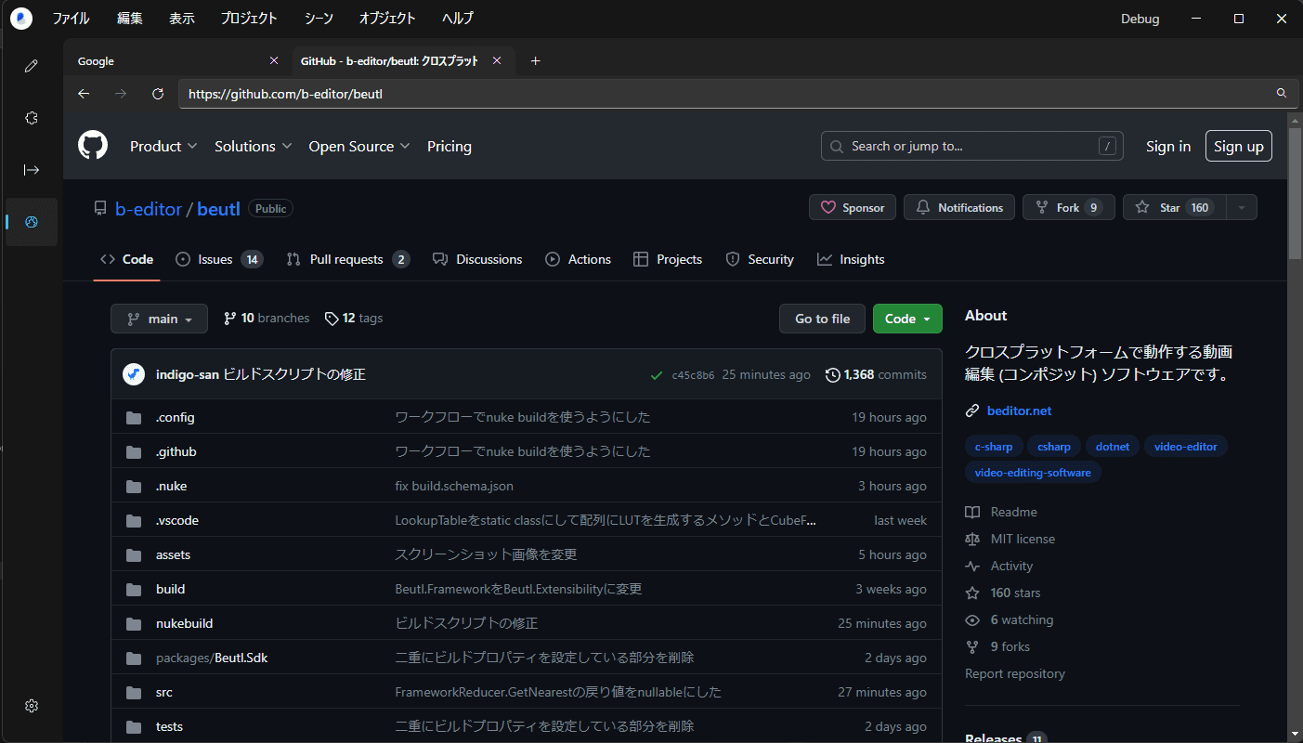The width and height of the screenshot is (1303, 743).
Task: Click the GitHub Search or jump to field
Action: pos(972,146)
